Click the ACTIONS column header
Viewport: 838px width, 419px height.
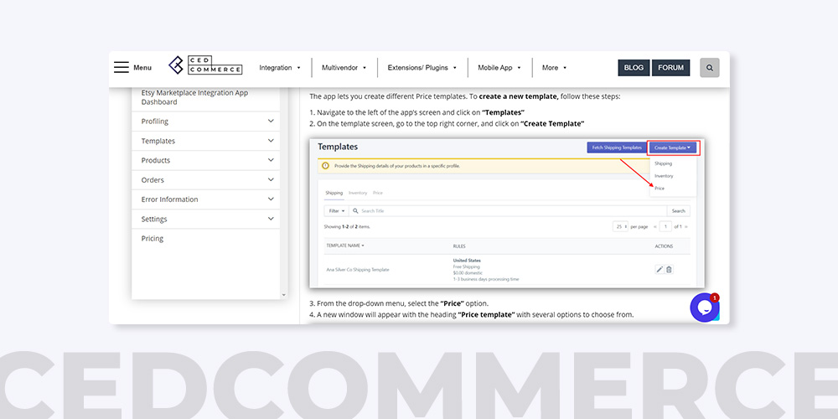664,246
